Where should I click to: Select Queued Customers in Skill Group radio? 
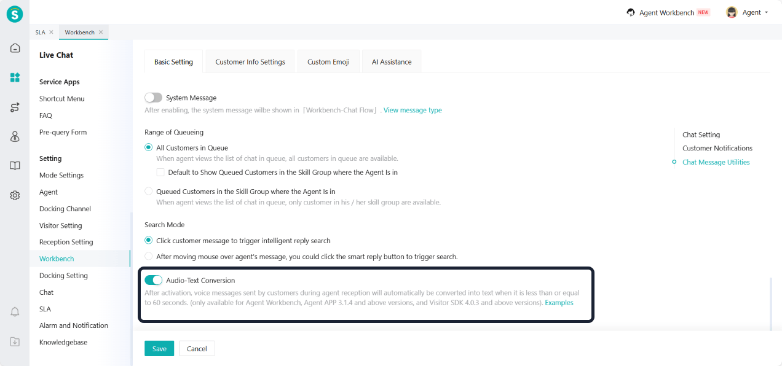[148, 192]
